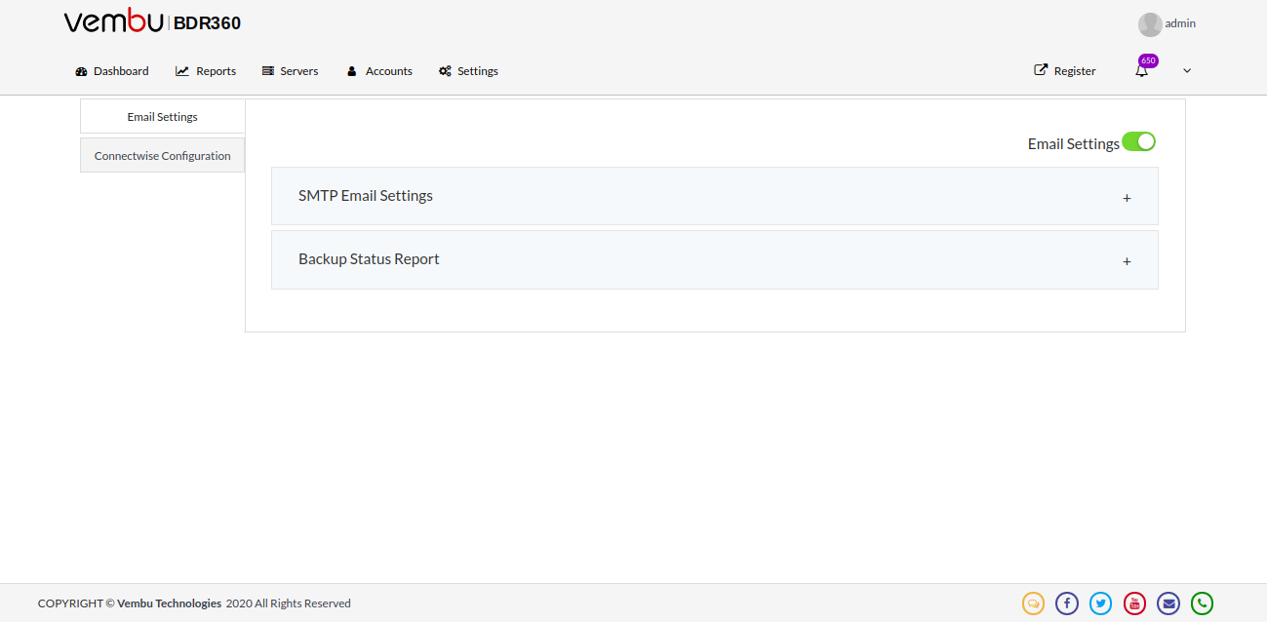The height and width of the screenshot is (622, 1267).
Task: Click the Vembu BDR360 logo
Action: tap(152, 22)
